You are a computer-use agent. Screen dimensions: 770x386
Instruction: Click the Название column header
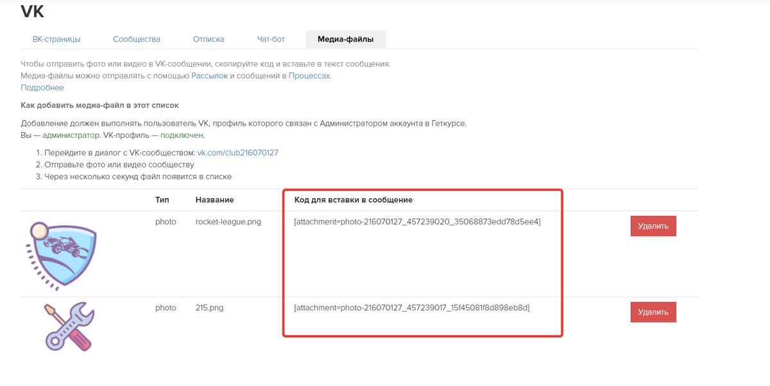[x=215, y=200]
